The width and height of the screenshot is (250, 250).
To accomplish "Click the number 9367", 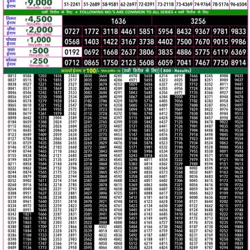I will [202, 31].
